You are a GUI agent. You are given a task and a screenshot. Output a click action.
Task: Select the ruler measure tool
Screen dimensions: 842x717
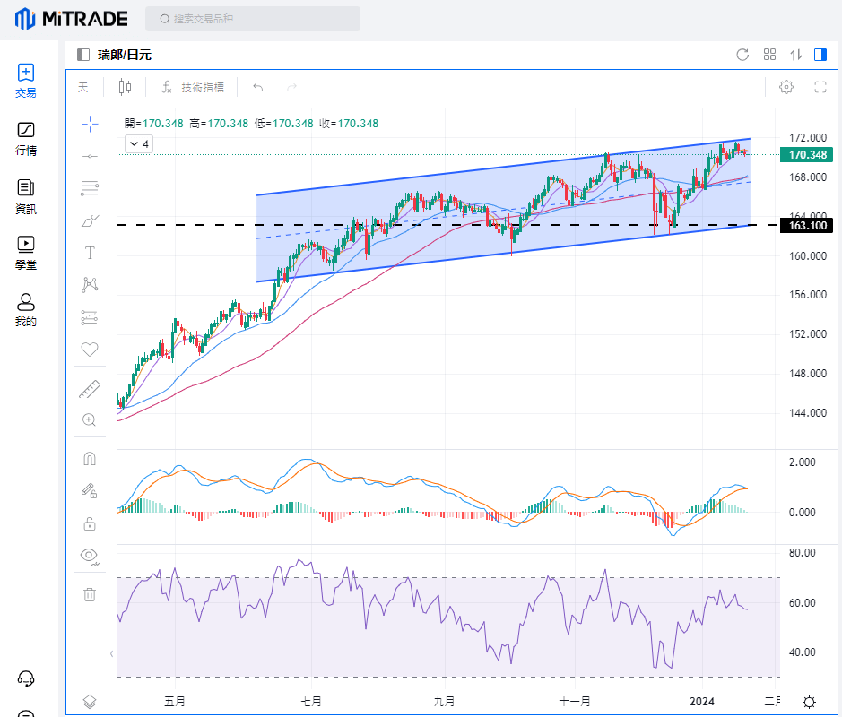click(x=90, y=388)
